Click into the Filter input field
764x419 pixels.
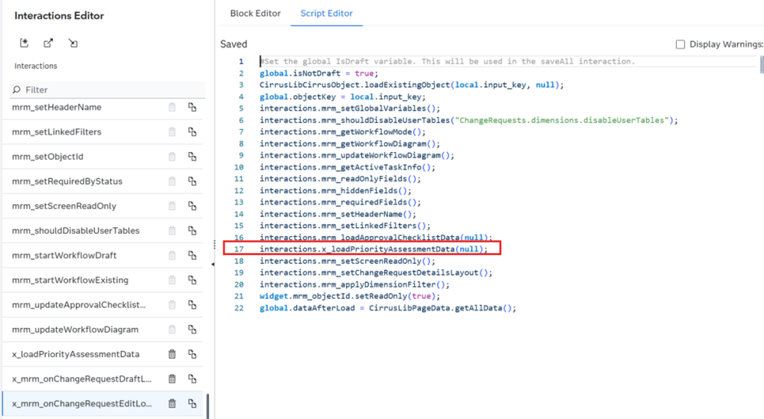[x=107, y=89]
